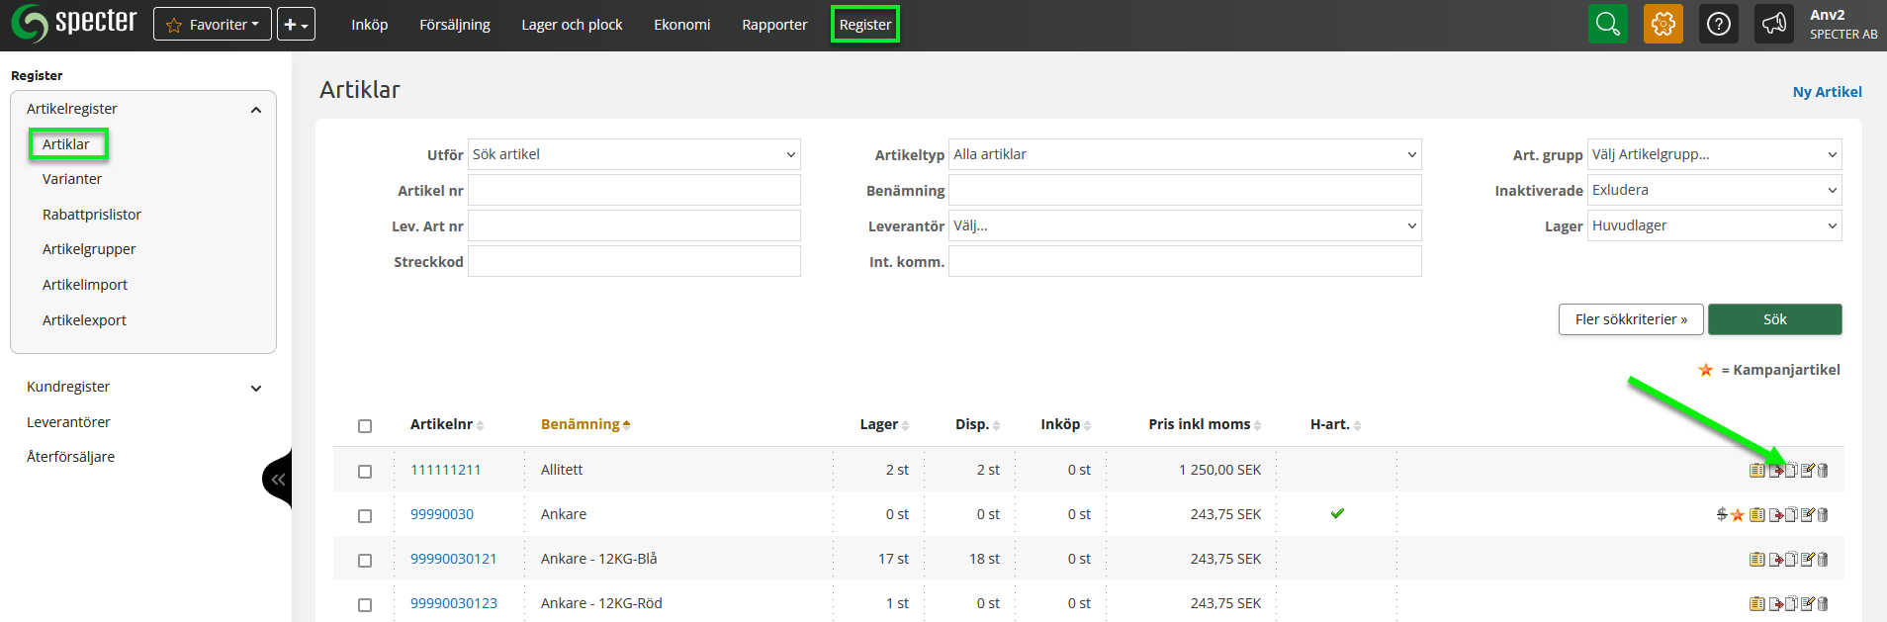This screenshot has height=622, width=1887.
Task: Check the box for Ankare - 12KG-Blå
Action: pos(365,561)
